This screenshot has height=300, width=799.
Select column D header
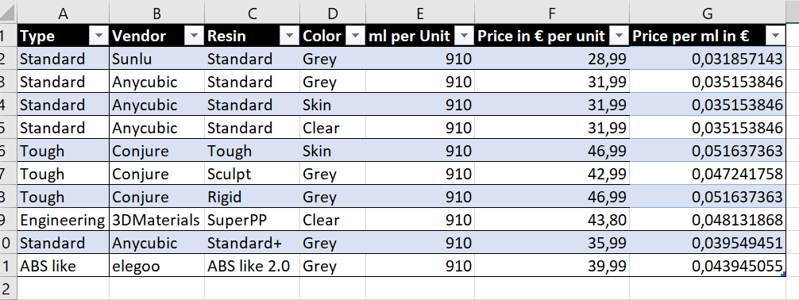coord(333,13)
